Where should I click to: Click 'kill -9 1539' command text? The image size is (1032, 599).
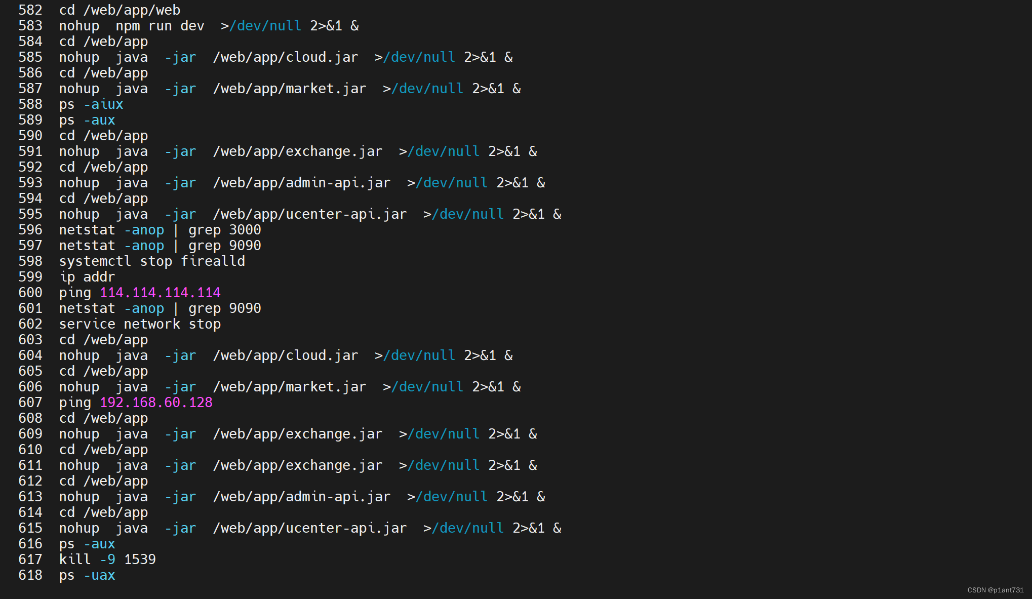coord(107,560)
